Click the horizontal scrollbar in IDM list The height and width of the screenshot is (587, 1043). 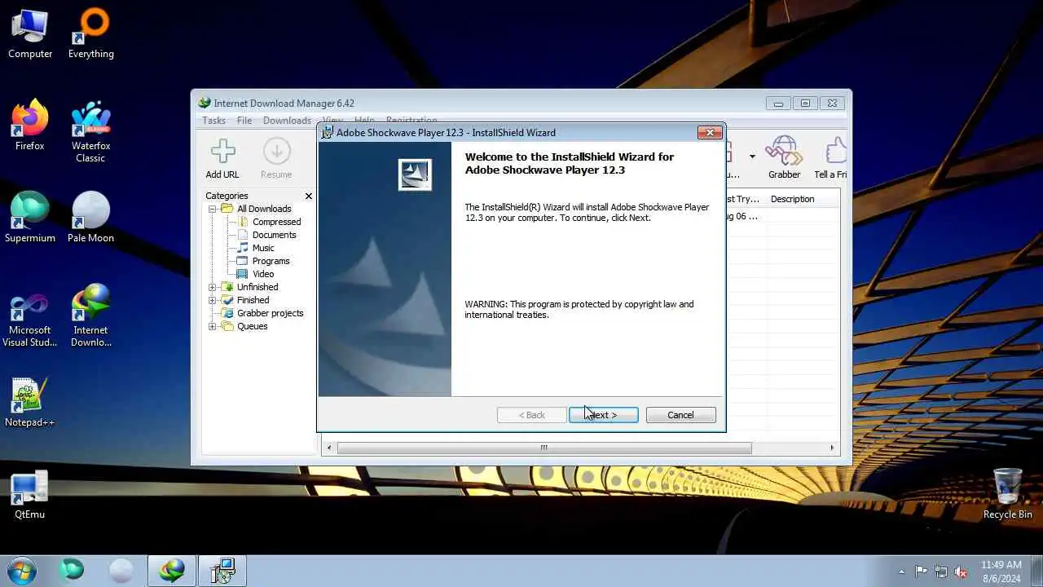pos(544,448)
